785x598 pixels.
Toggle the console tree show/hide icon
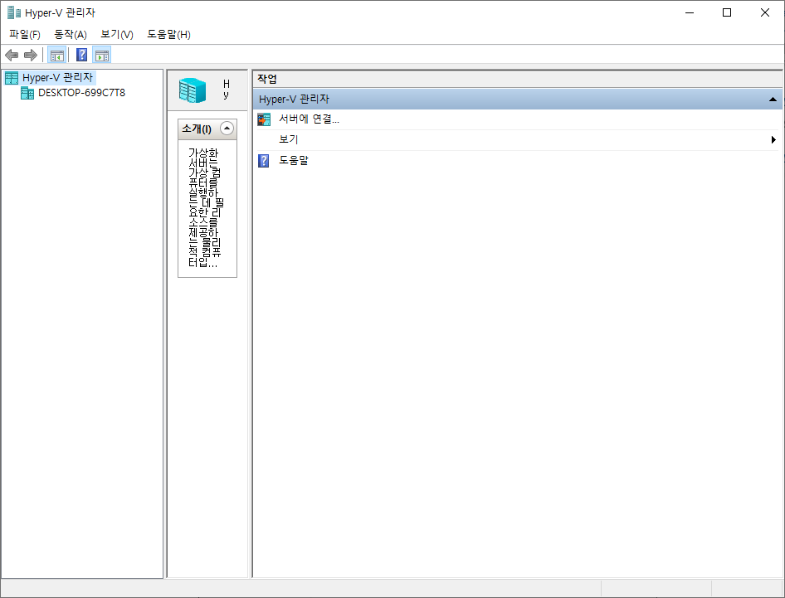(57, 55)
